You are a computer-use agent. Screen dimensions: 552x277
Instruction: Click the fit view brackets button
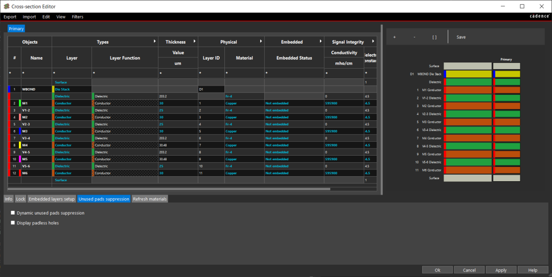[x=434, y=37]
